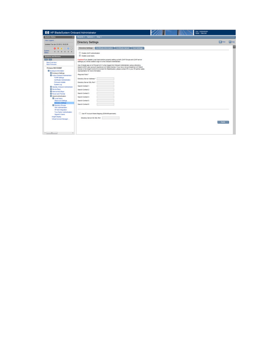Click the HP logo icon

47,32
